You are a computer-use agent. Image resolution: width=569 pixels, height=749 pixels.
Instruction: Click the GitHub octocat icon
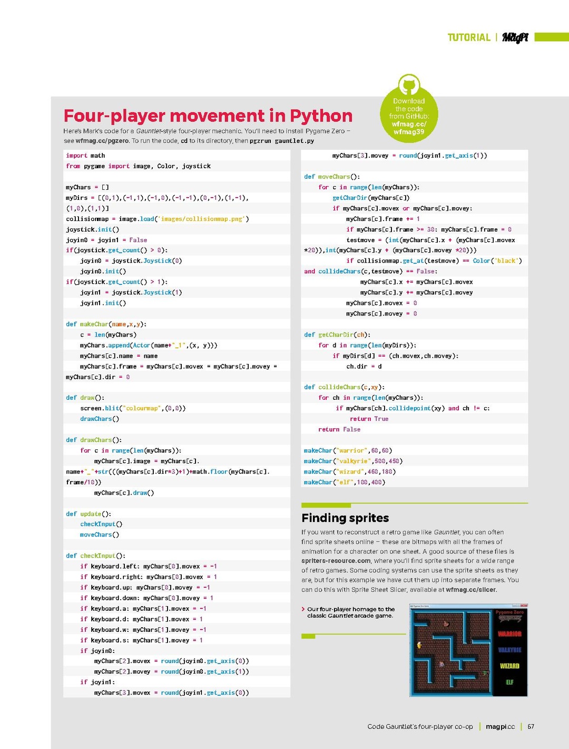point(409,85)
